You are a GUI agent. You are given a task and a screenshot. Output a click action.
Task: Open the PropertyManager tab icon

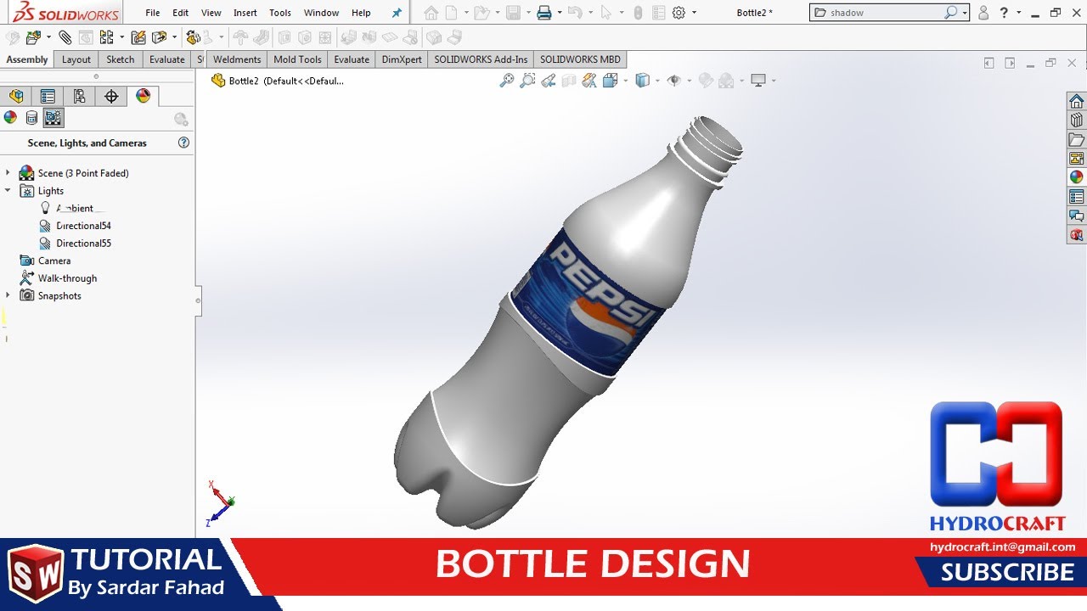(48, 96)
